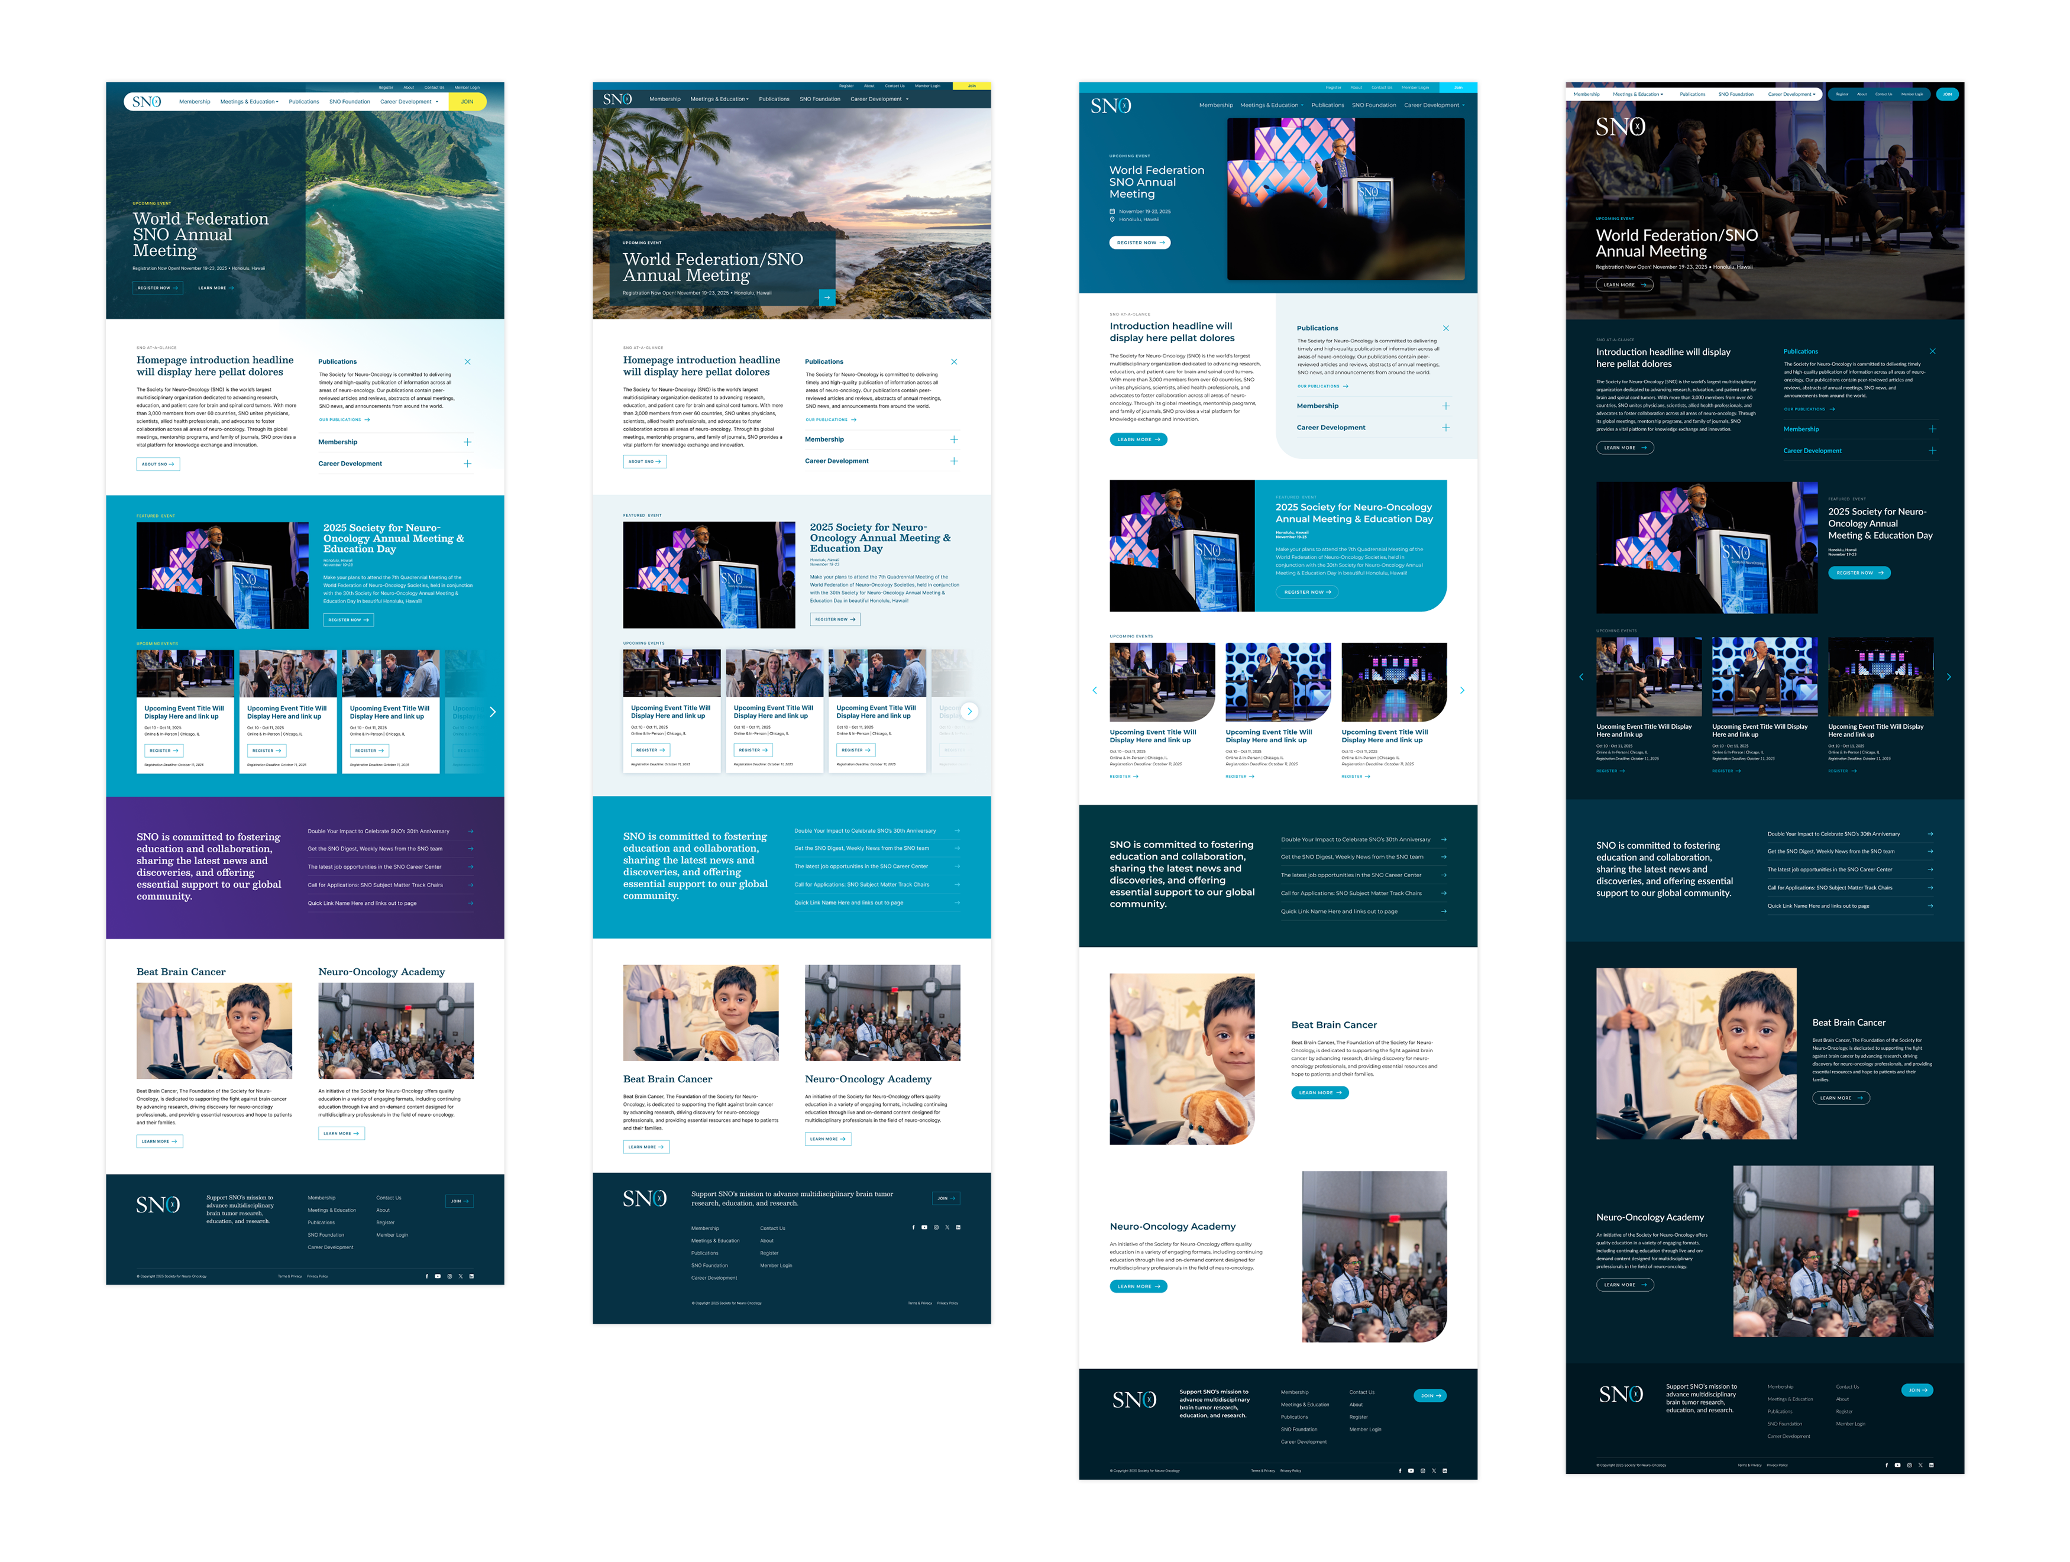Image resolution: width=2070 pixels, height=1562 pixels.
Task: Click SNO logo in podium-speaker mockup header
Action: click(1111, 106)
